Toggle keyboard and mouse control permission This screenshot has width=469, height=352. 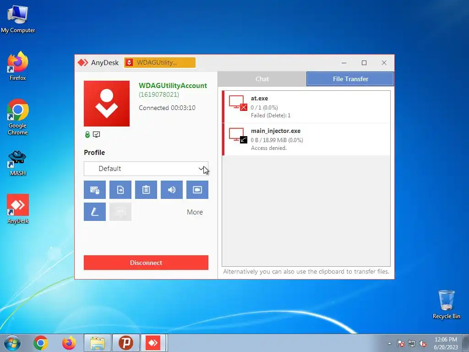pos(94,190)
